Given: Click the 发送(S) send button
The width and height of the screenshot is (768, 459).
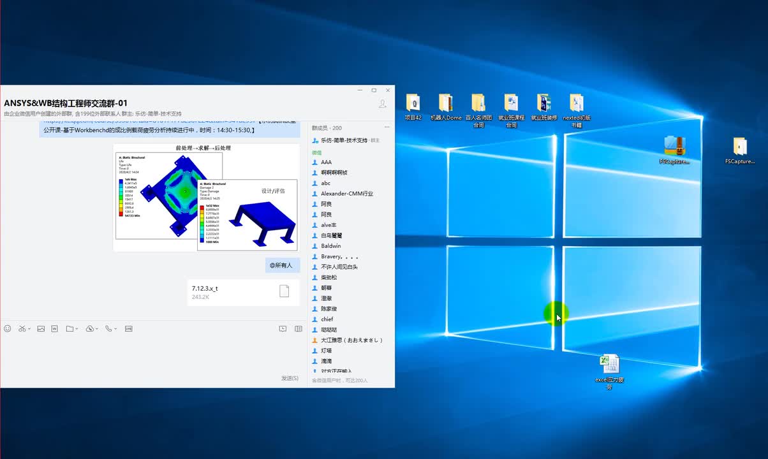Looking at the screenshot, I should tap(290, 378).
